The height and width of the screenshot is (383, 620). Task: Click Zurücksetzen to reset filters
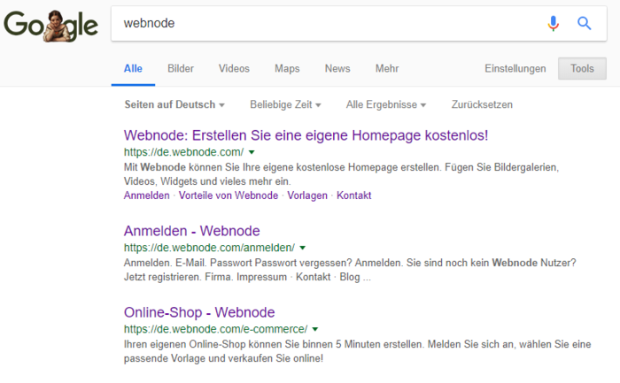tap(482, 104)
